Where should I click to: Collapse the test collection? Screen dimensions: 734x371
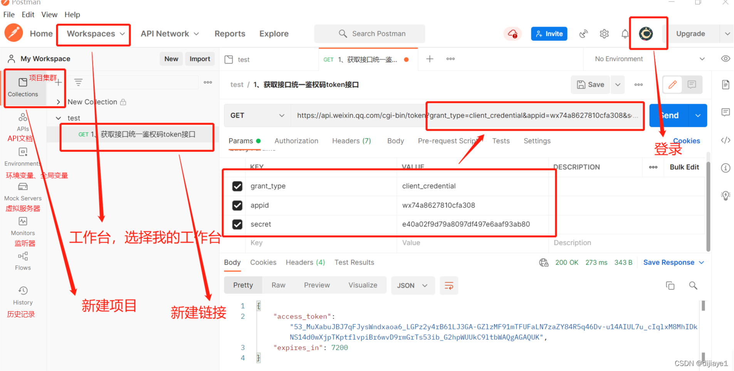click(x=58, y=118)
